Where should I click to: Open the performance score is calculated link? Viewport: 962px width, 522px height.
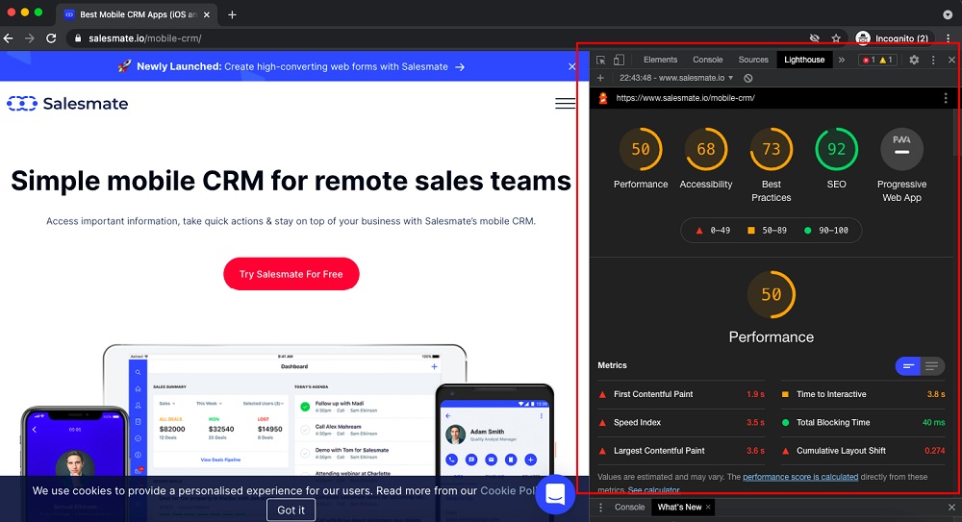(800, 477)
